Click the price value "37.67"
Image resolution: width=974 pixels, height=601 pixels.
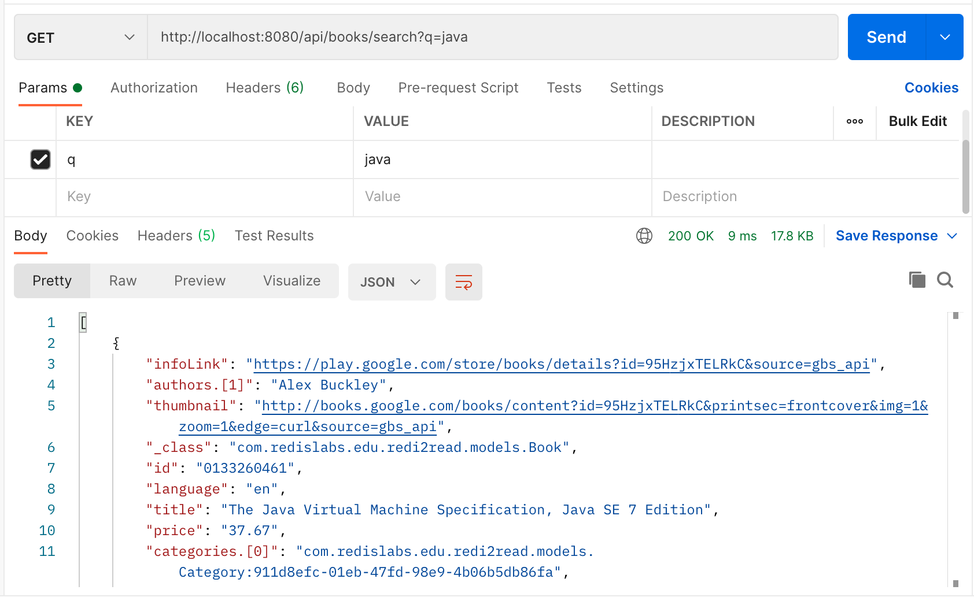[249, 530]
